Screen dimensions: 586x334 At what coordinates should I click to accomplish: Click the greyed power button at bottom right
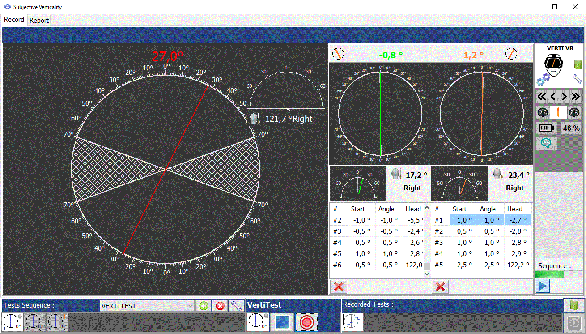pos(573,323)
